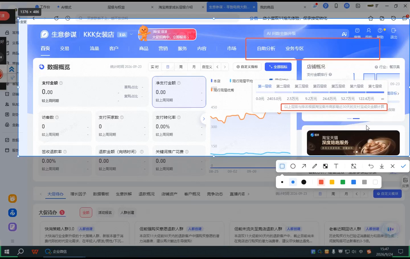Screen dimensions: 410x259
Task: Select the ellipse annotation tool
Action: (x=293, y=166)
